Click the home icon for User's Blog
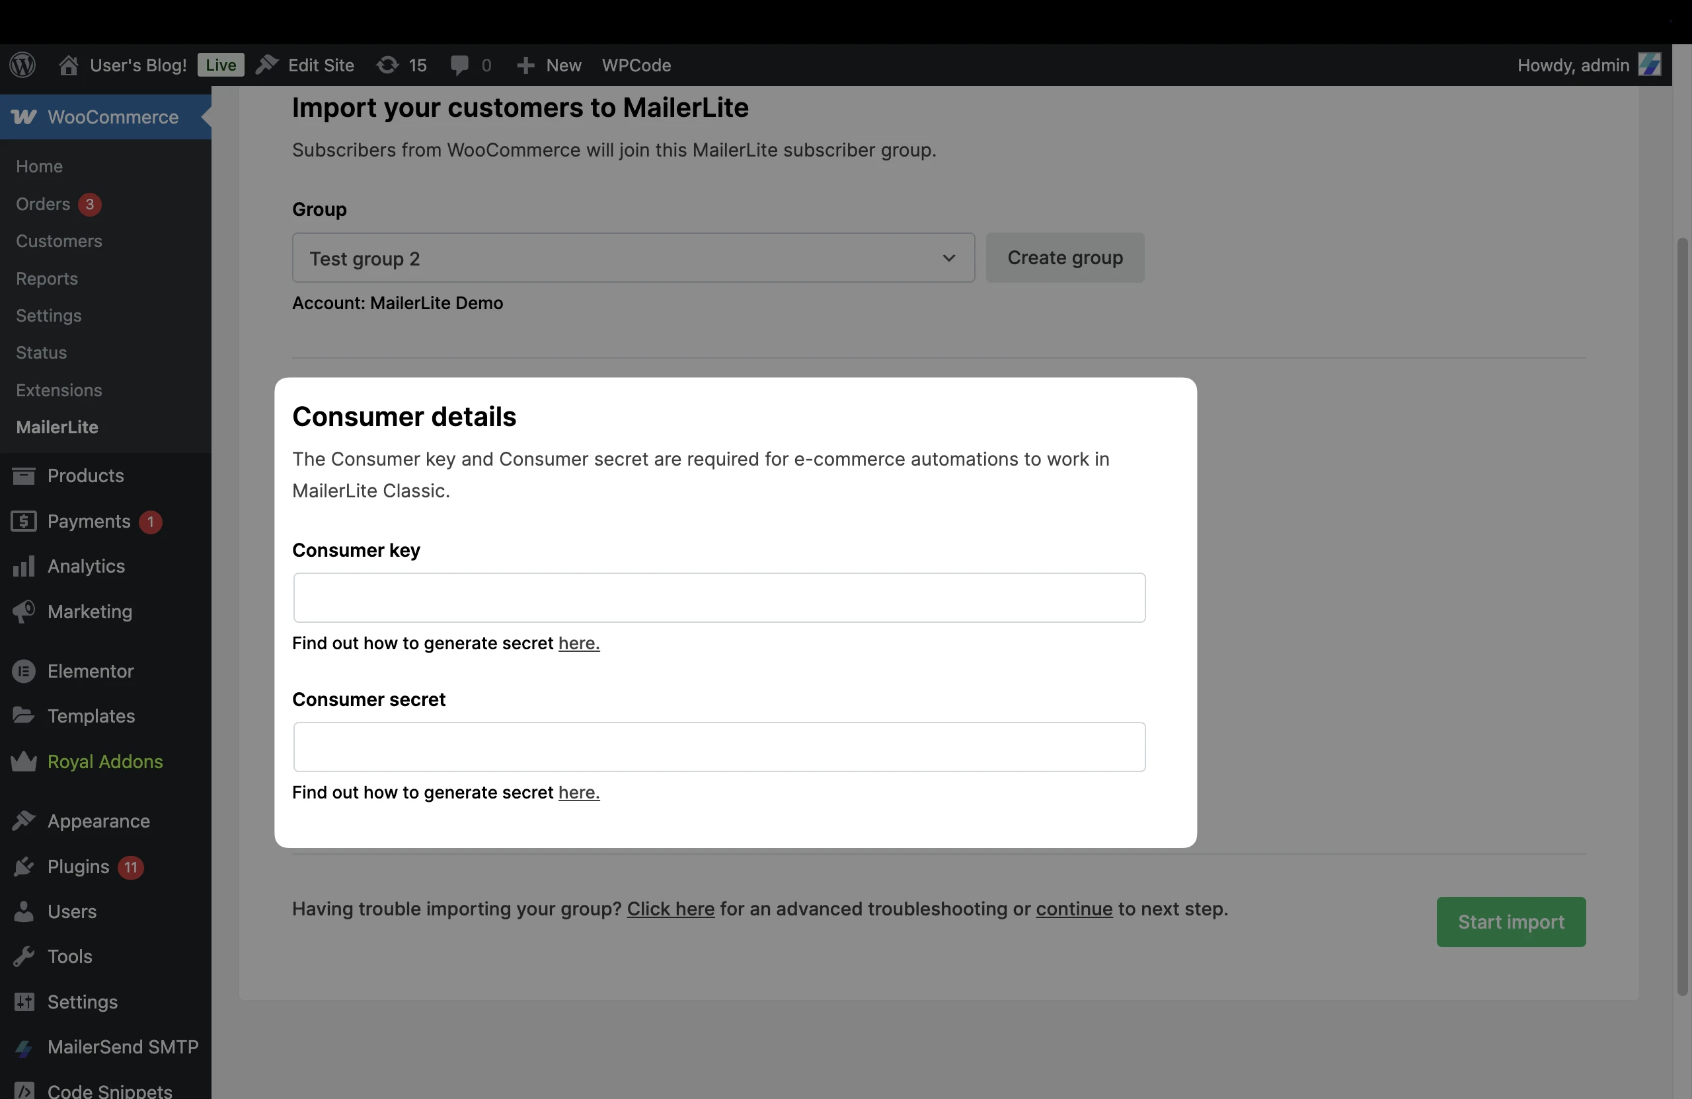 click(68, 65)
